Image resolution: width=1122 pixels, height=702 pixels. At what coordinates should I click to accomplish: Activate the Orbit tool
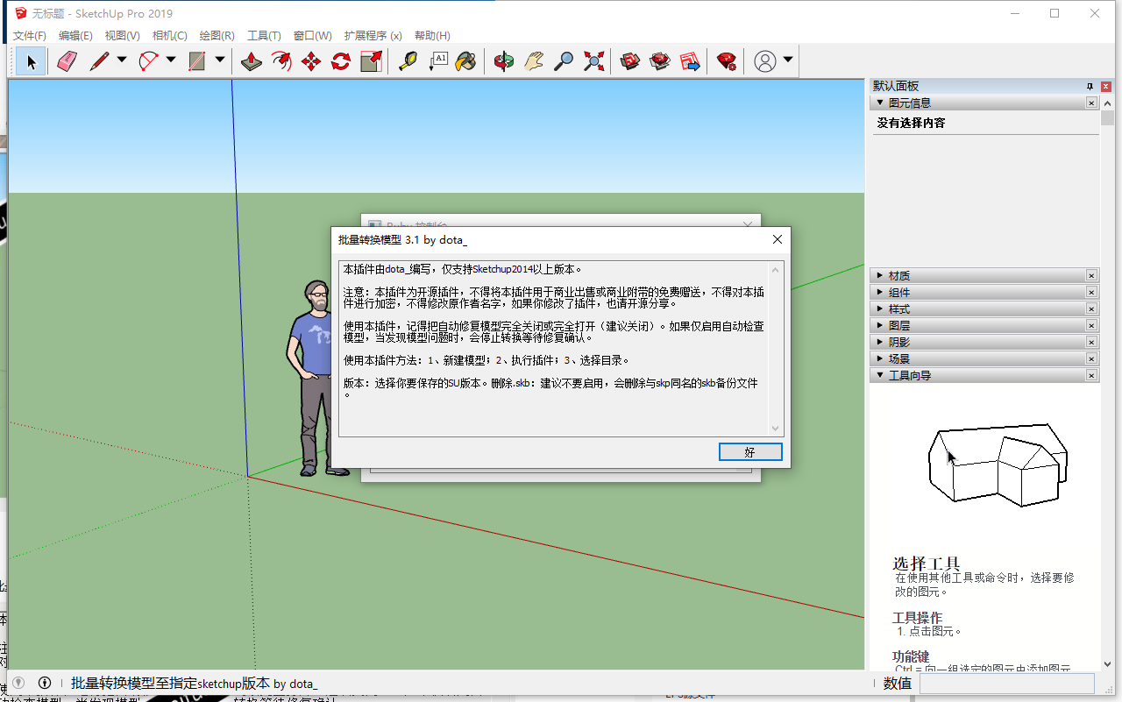click(504, 61)
